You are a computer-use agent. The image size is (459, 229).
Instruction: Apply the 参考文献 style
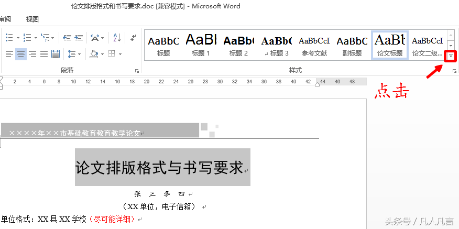(x=314, y=46)
